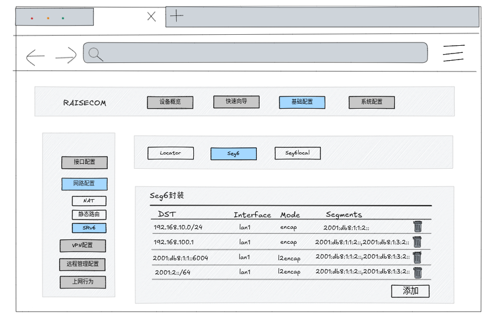Open the 设备概览 top menu

[x=170, y=103]
